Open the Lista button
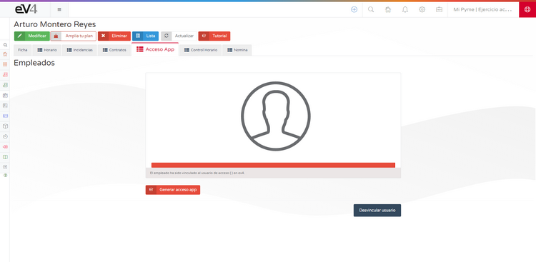The height and width of the screenshot is (262, 536). pyautogui.click(x=145, y=36)
